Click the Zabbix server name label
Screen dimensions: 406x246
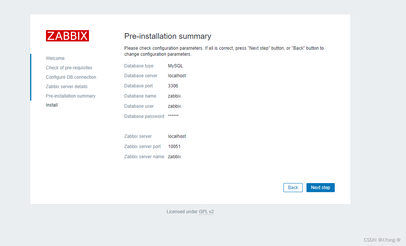(144, 156)
